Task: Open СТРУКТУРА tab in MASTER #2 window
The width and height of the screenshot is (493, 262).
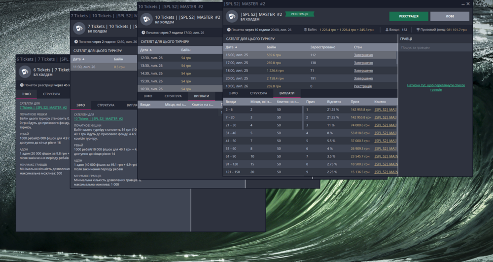Action: [258, 93]
